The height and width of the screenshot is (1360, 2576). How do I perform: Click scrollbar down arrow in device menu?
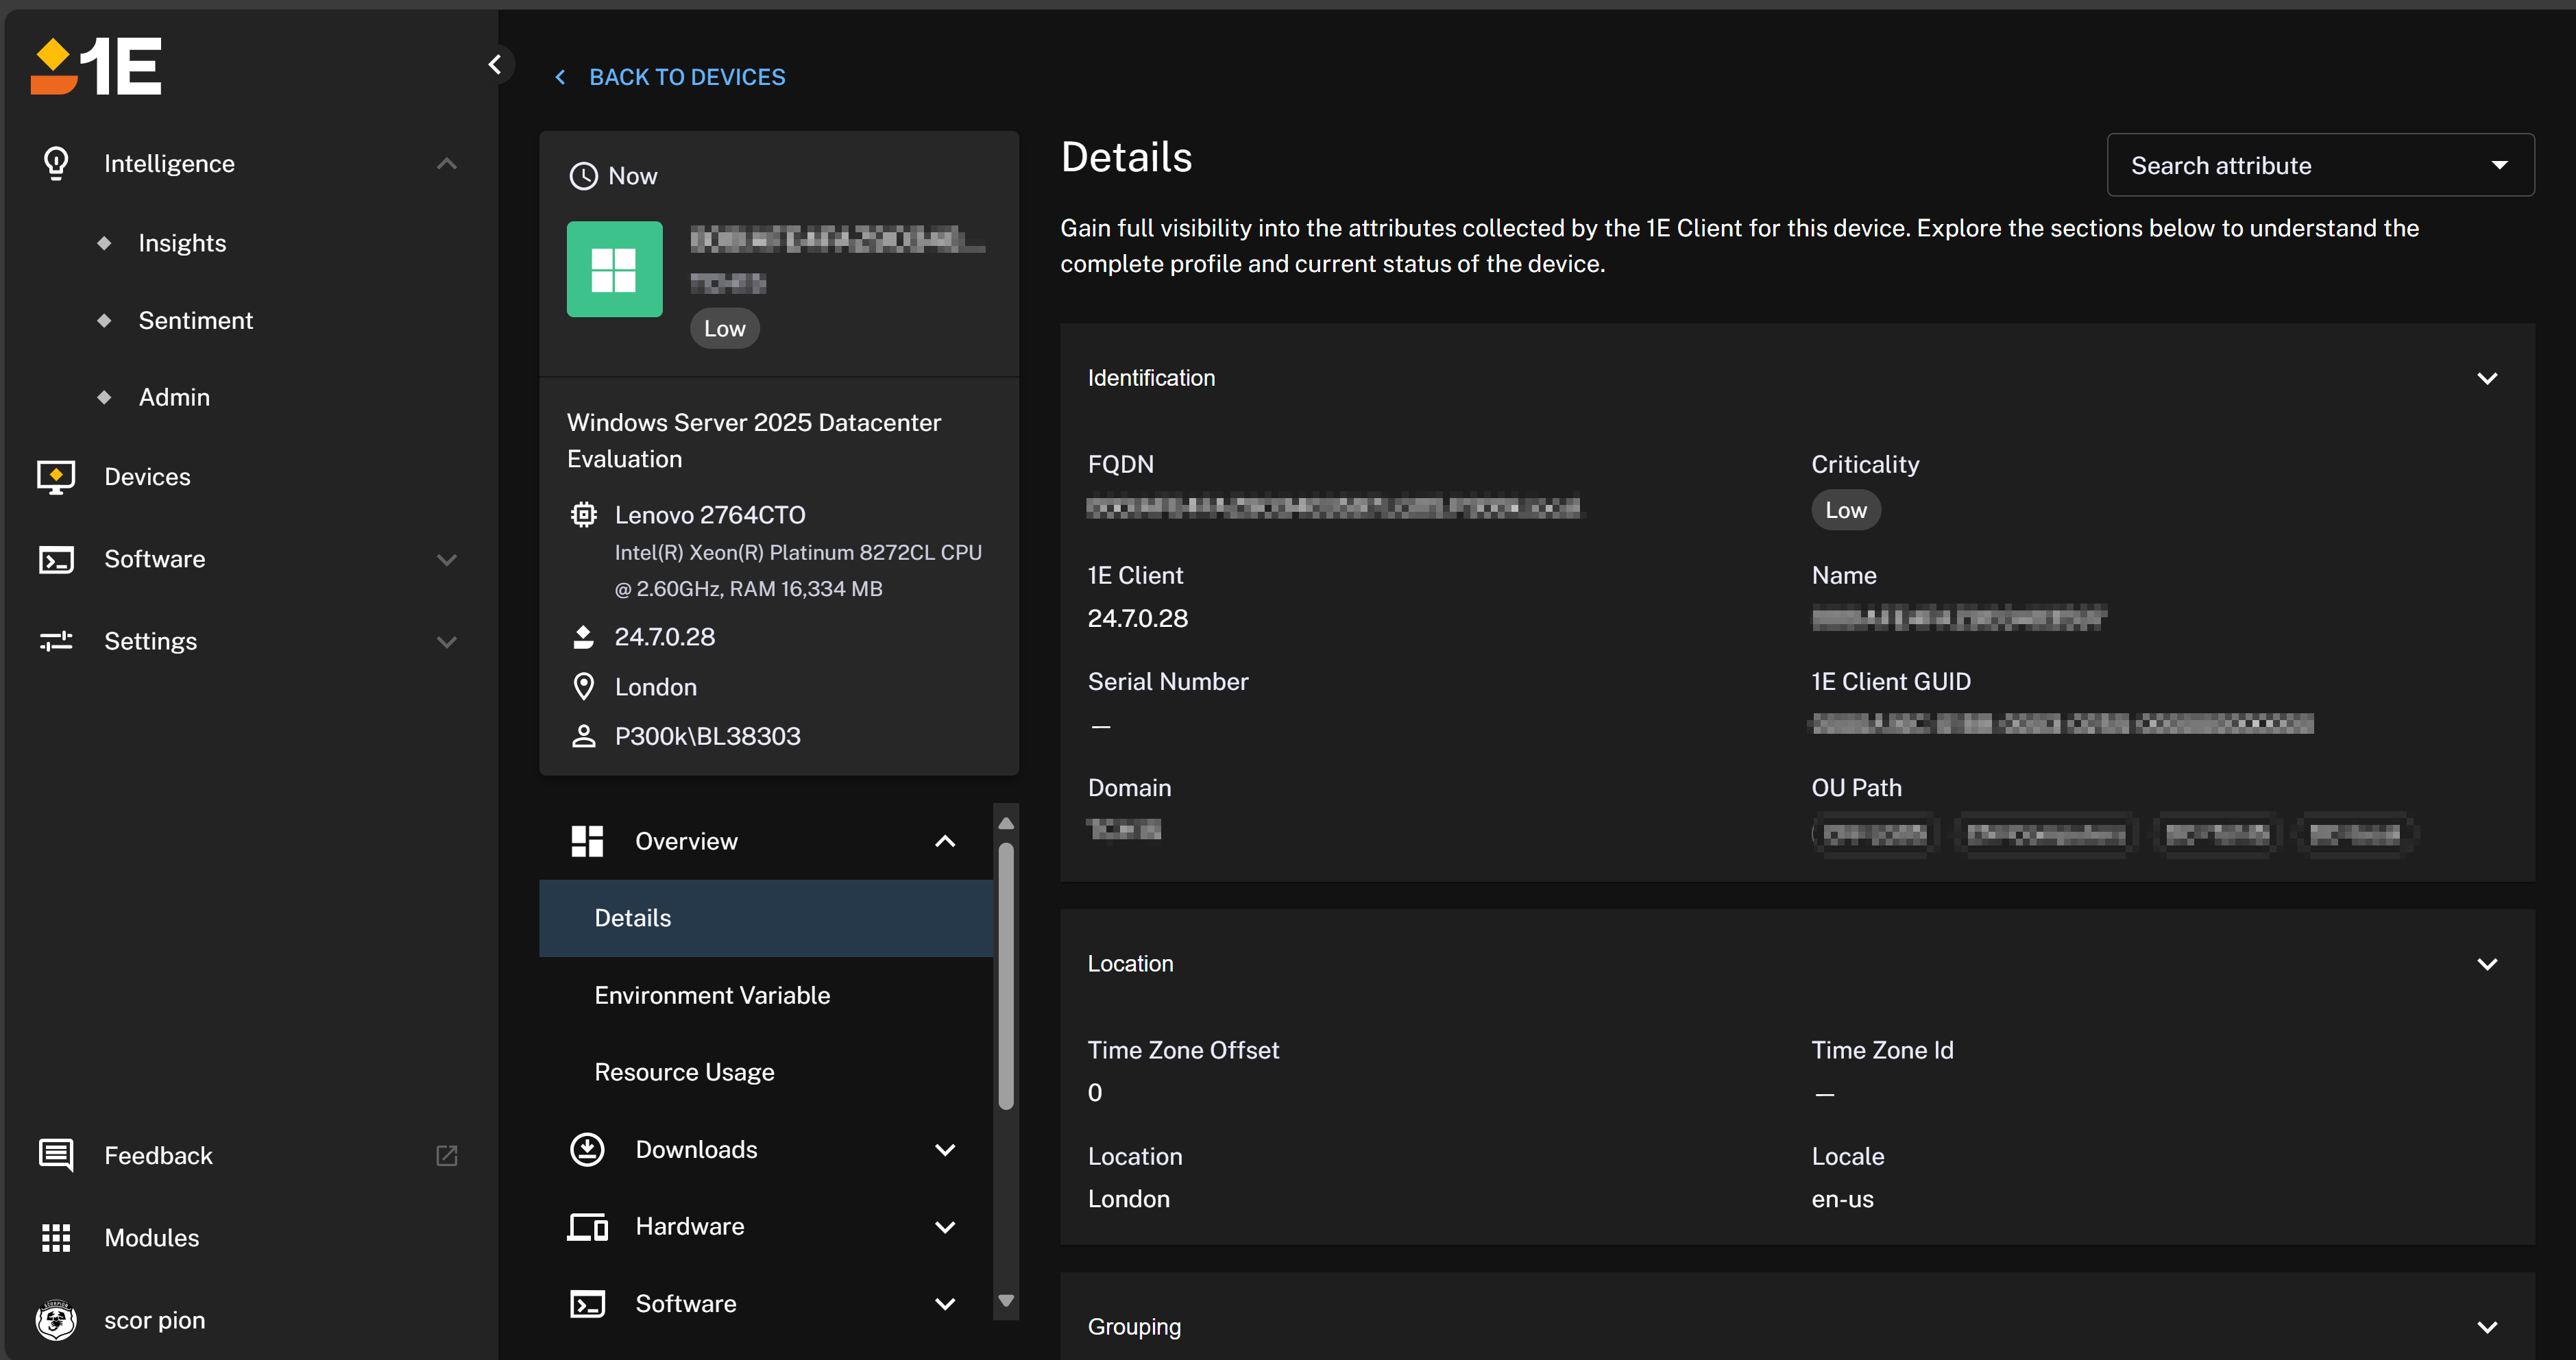(x=1006, y=1300)
